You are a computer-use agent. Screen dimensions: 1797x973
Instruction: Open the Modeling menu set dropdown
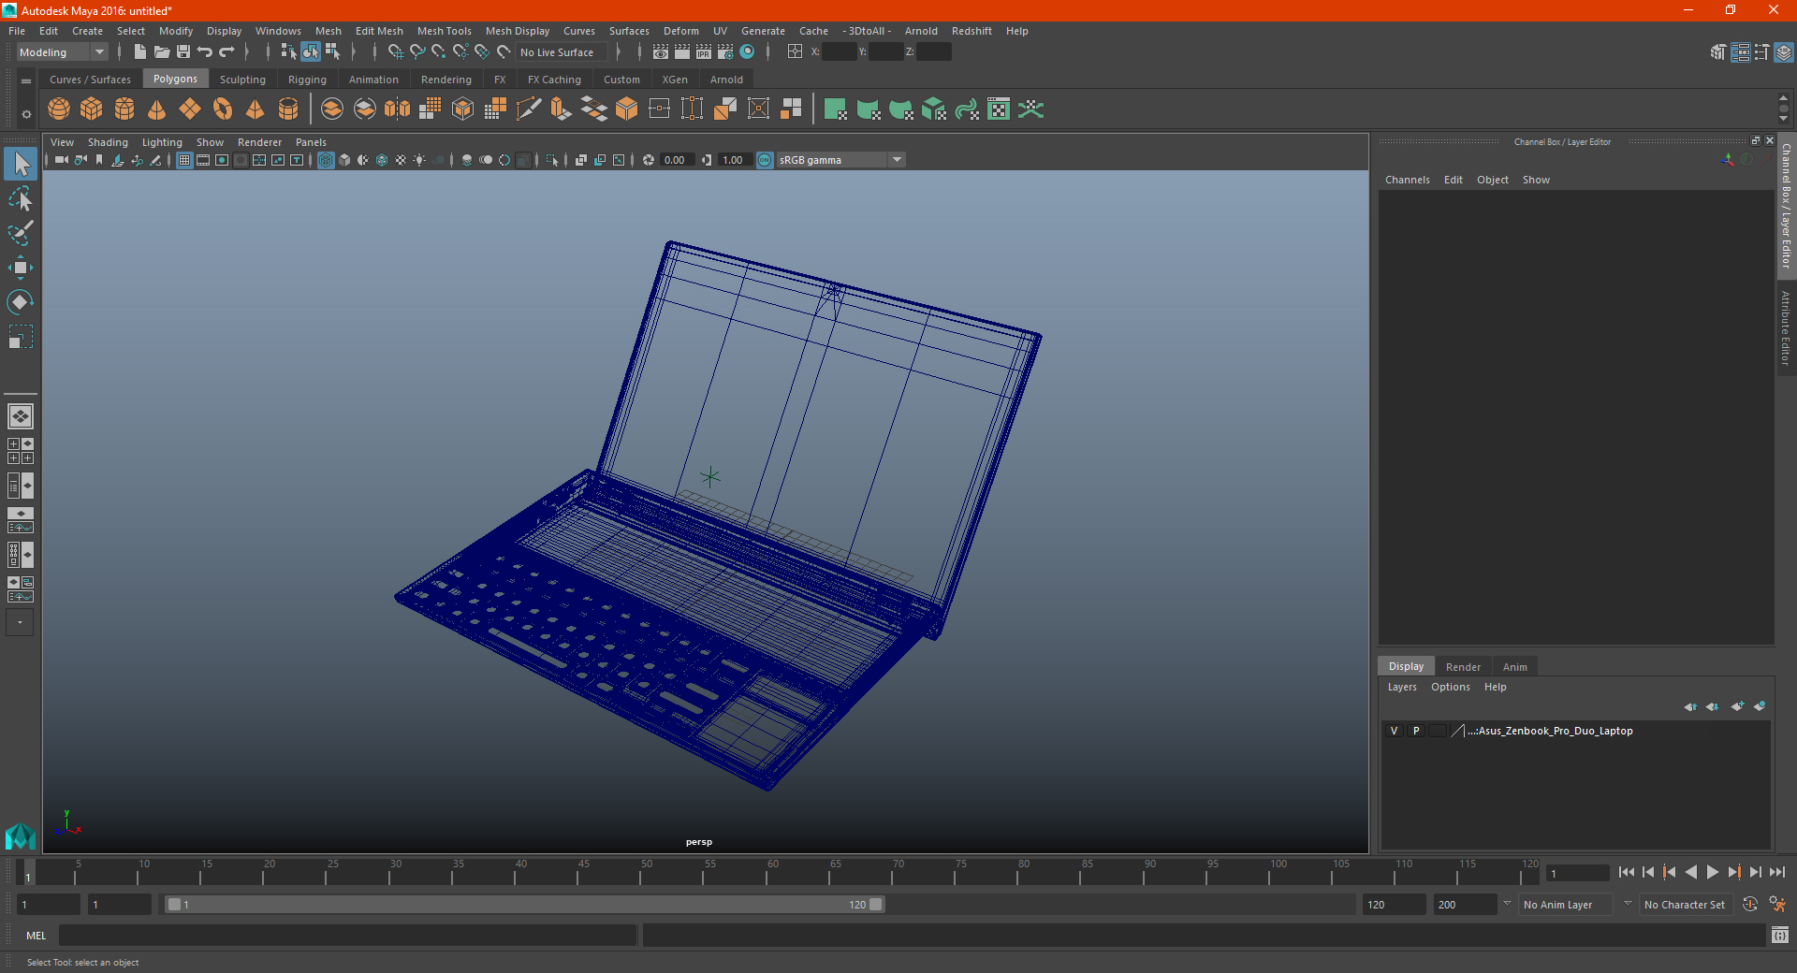pos(63,52)
